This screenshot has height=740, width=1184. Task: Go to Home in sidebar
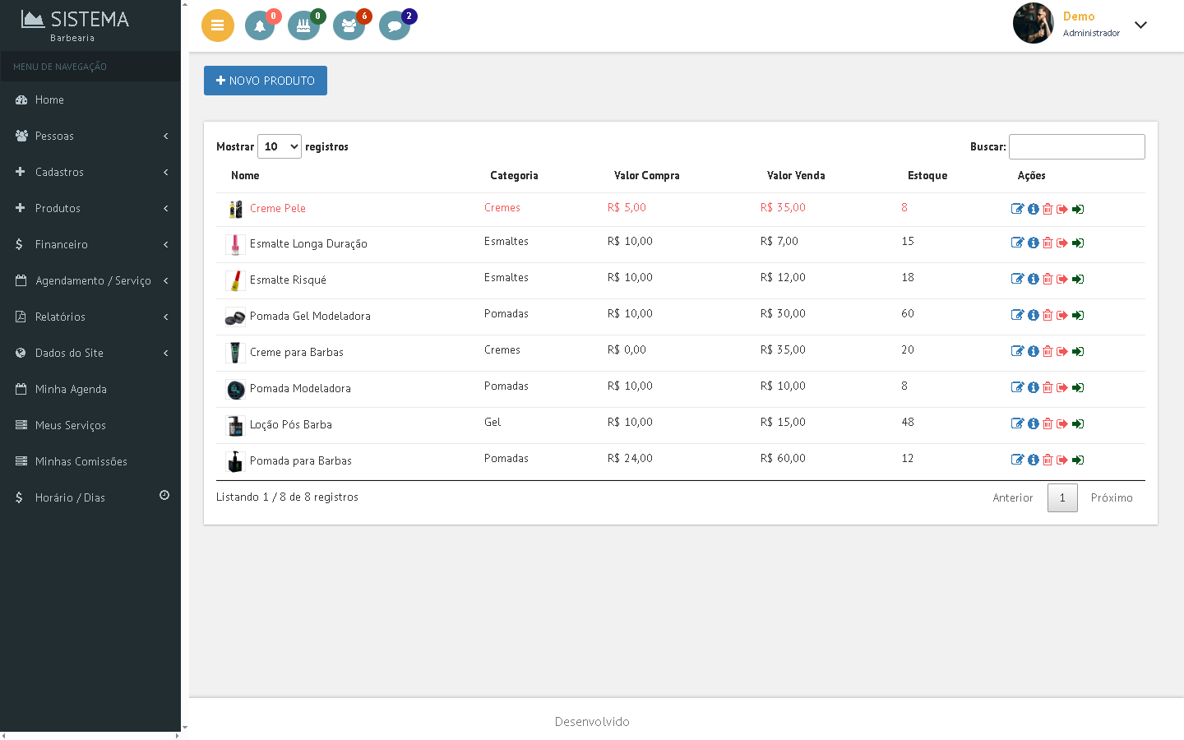coord(49,99)
